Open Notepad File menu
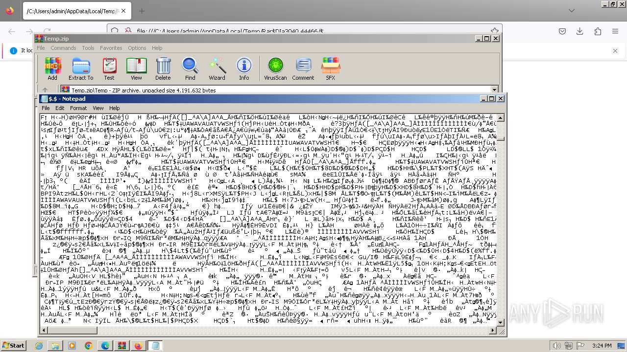The width and height of the screenshot is (627, 352). [x=46, y=108]
